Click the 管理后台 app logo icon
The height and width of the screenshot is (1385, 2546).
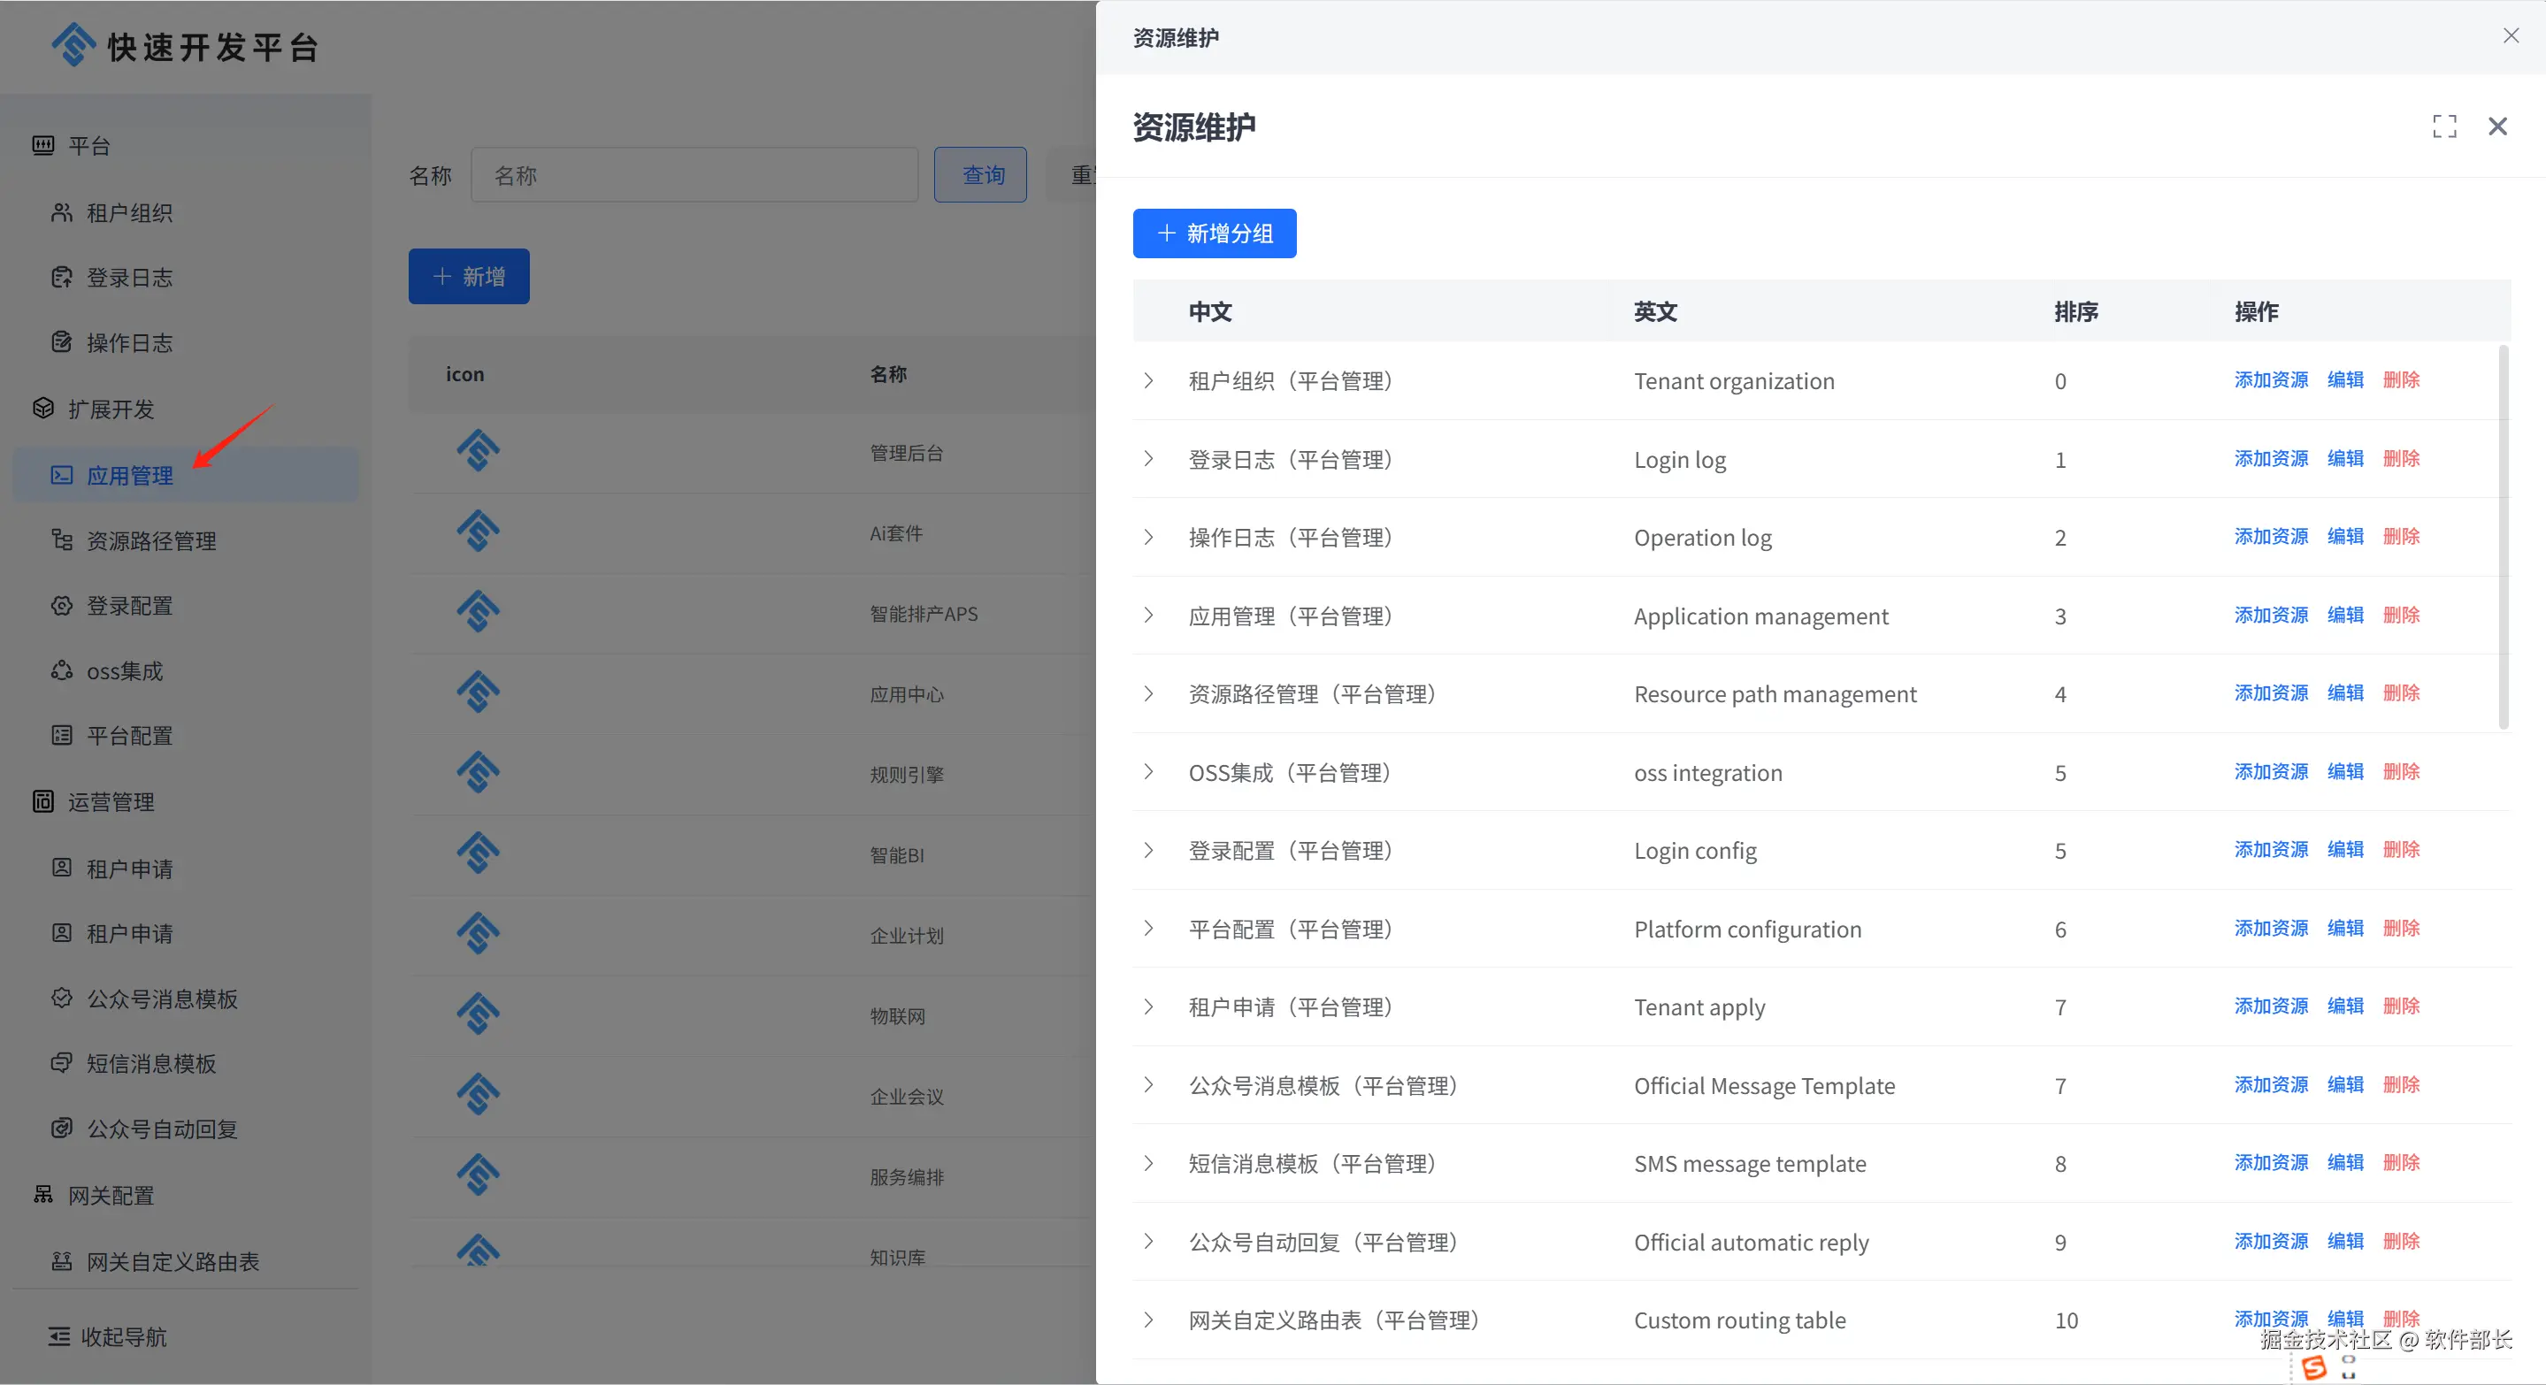pos(479,451)
